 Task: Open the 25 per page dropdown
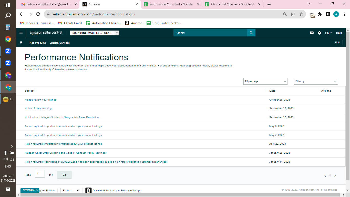pos(265,81)
